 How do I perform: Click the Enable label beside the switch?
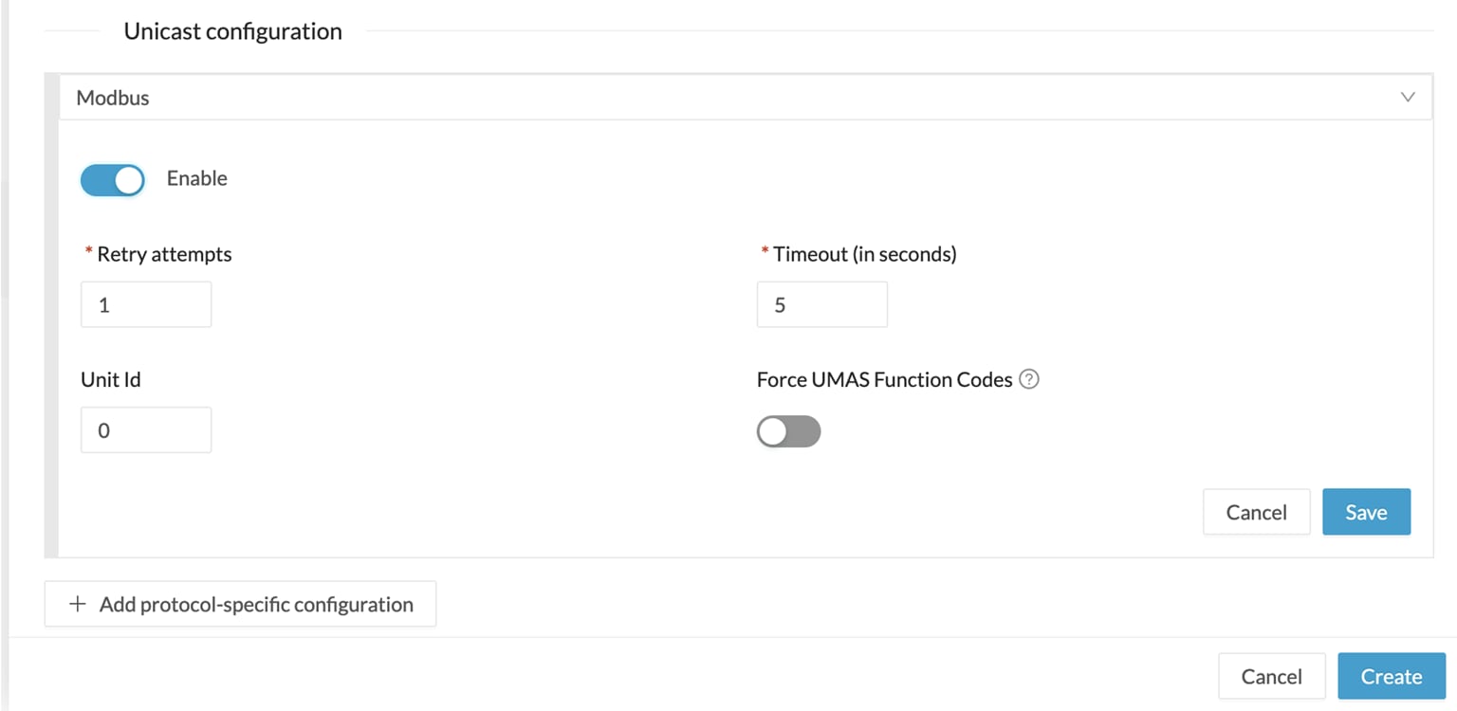[x=197, y=178]
